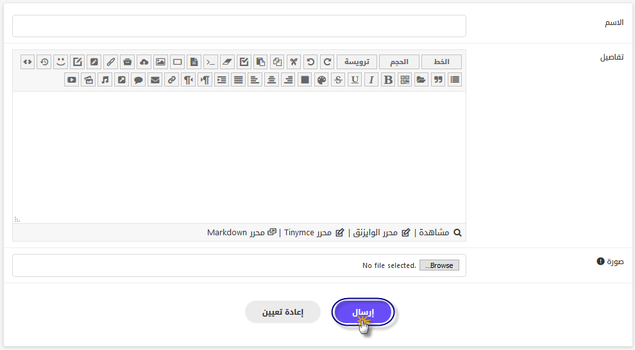Click the media gallery images icon
This screenshot has height=350, width=635.
89,79
